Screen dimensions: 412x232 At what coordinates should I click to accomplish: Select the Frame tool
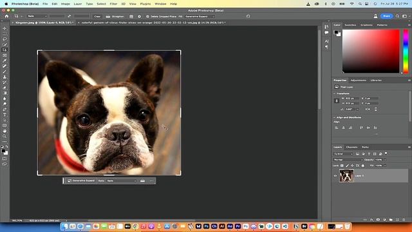click(x=5, y=55)
